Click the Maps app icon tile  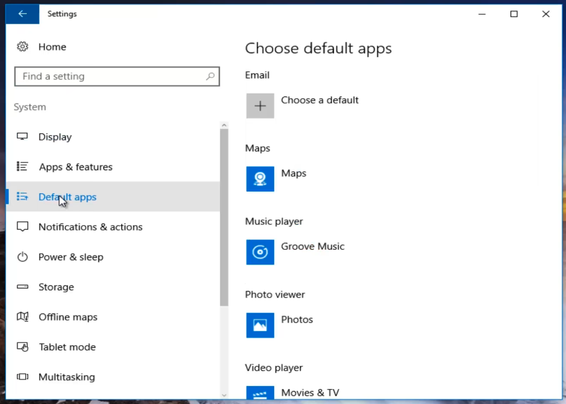260,179
